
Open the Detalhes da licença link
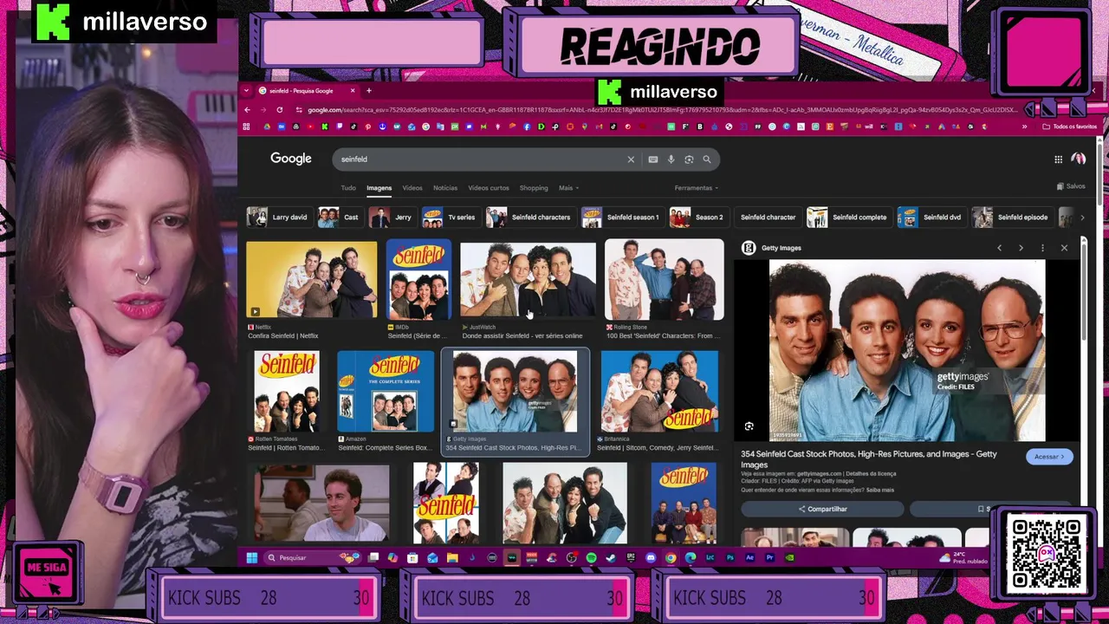pos(872,474)
